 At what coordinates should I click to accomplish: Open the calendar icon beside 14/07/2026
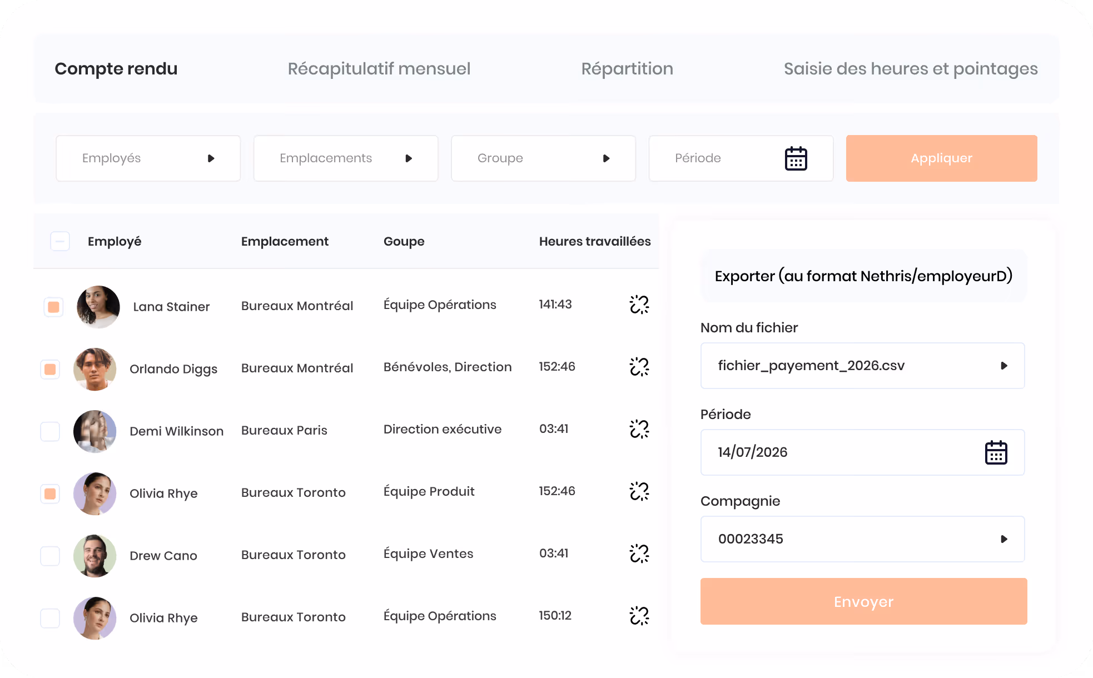pos(996,452)
